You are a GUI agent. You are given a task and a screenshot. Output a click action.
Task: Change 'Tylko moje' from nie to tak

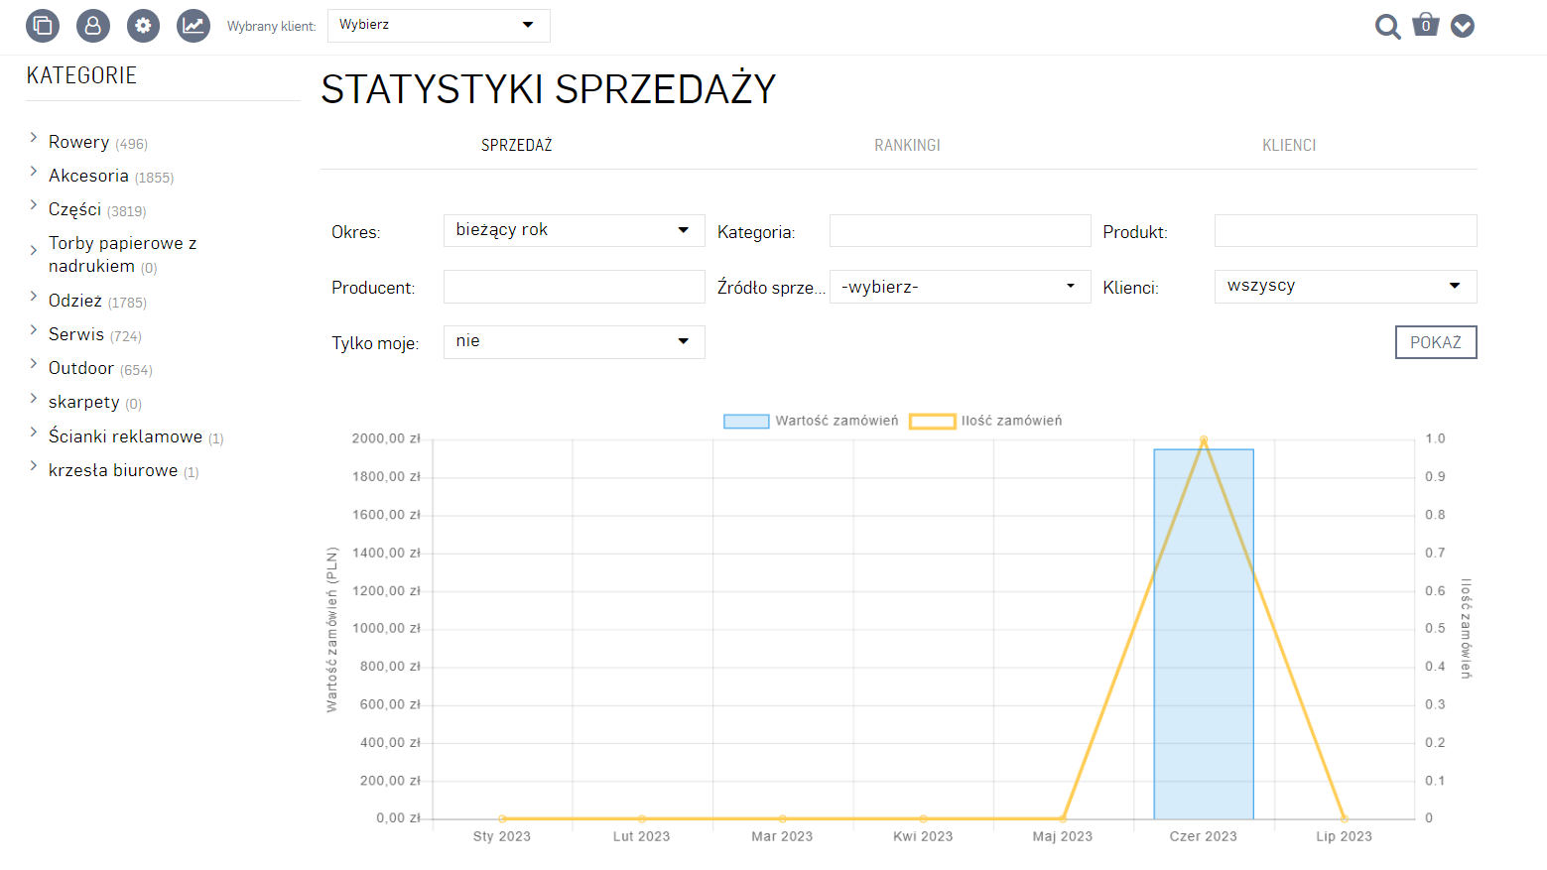coord(574,341)
